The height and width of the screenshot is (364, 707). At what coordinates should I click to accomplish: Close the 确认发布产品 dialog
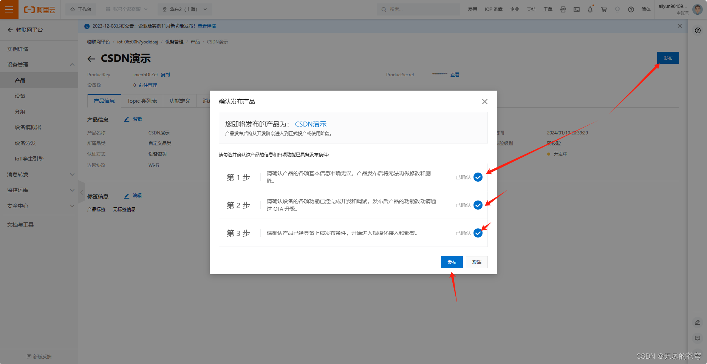click(x=485, y=102)
